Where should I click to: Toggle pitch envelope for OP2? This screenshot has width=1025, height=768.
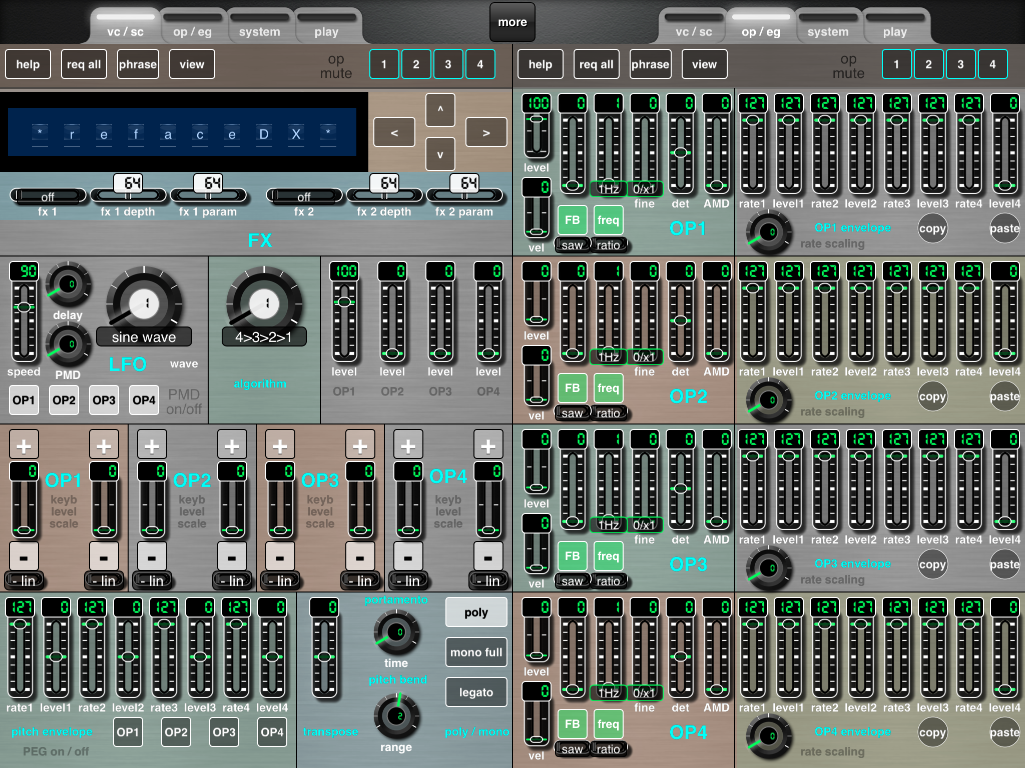pyautogui.click(x=176, y=732)
